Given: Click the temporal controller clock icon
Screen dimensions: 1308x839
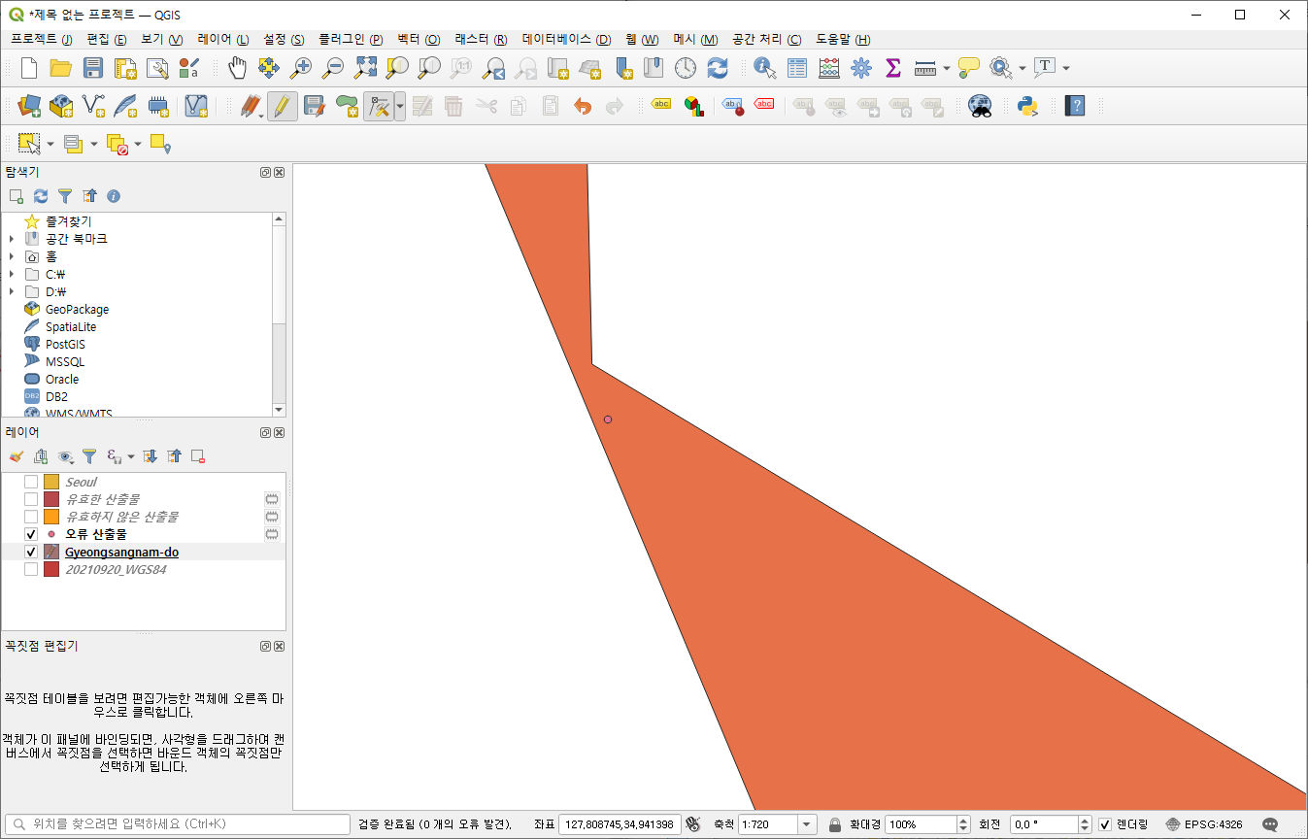Looking at the screenshot, I should click(x=686, y=68).
